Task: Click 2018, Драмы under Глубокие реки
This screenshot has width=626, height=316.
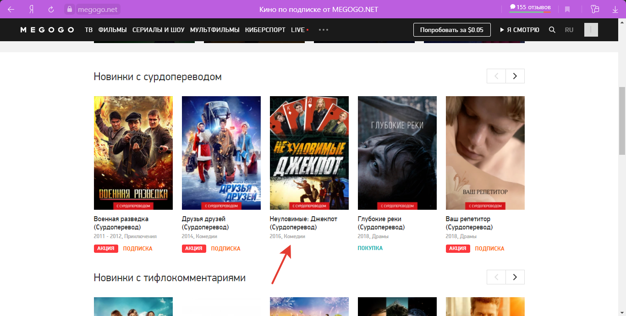Action: pyautogui.click(x=373, y=236)
